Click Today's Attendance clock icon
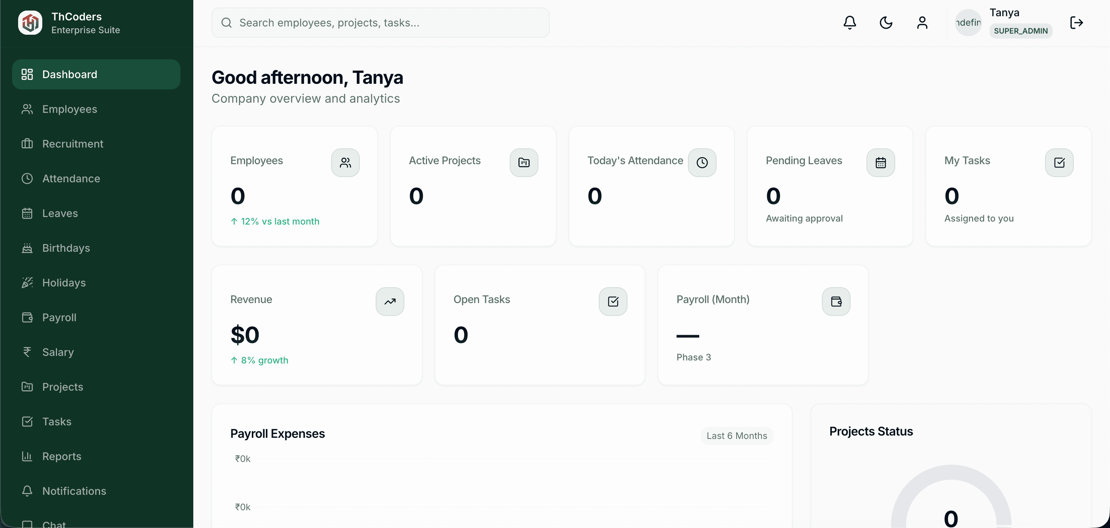 (702, 162)
